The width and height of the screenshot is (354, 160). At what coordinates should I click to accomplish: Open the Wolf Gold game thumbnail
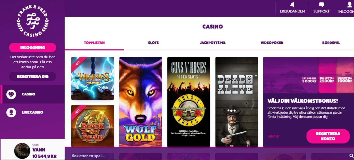click(x=140, y=102)
